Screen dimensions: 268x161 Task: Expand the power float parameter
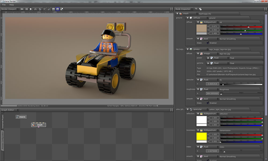pyautogui.click(x=208, y=58)
